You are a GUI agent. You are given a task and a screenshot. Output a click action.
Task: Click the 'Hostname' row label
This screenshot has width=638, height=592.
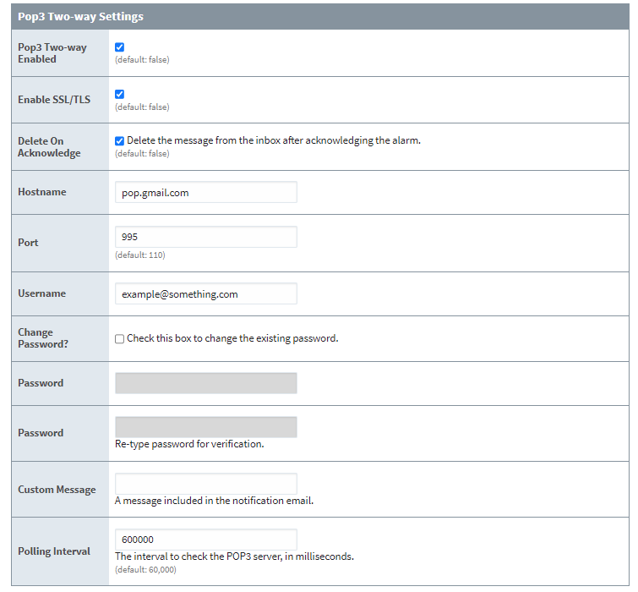(x=42, y=192)
